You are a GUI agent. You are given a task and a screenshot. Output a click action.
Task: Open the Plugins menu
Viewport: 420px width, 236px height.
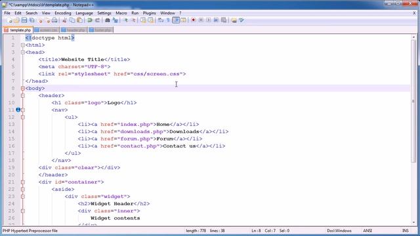click(x=149, y=13)
